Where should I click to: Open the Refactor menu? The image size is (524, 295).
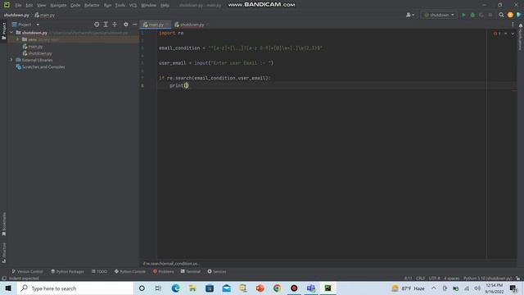[x=92, y=6]
